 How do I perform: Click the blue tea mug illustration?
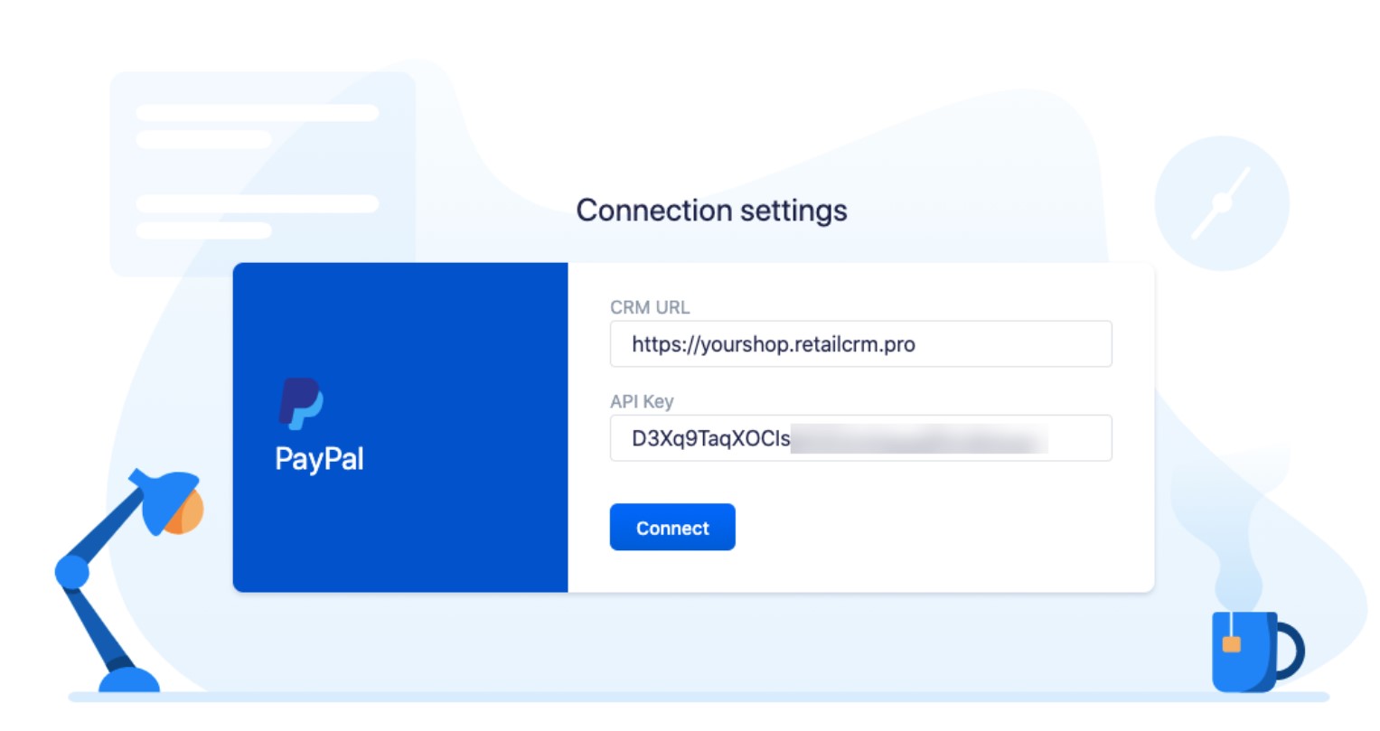(1257, 651)
